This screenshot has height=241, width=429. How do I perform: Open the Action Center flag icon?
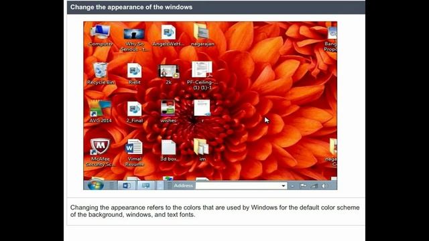coord(303,186)
